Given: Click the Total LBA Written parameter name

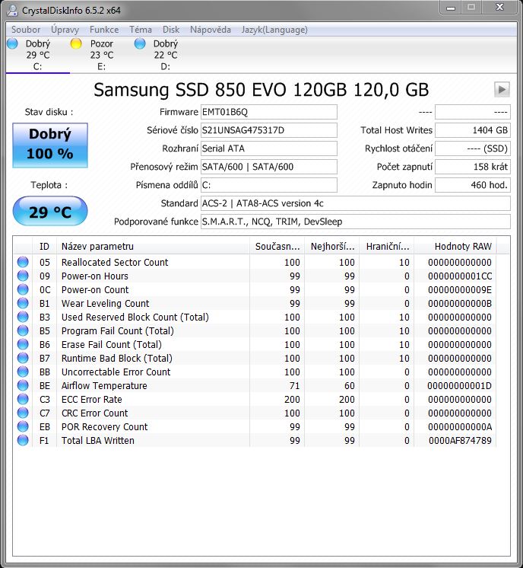Looking at the screenshot, I should [x=97, y=441].
